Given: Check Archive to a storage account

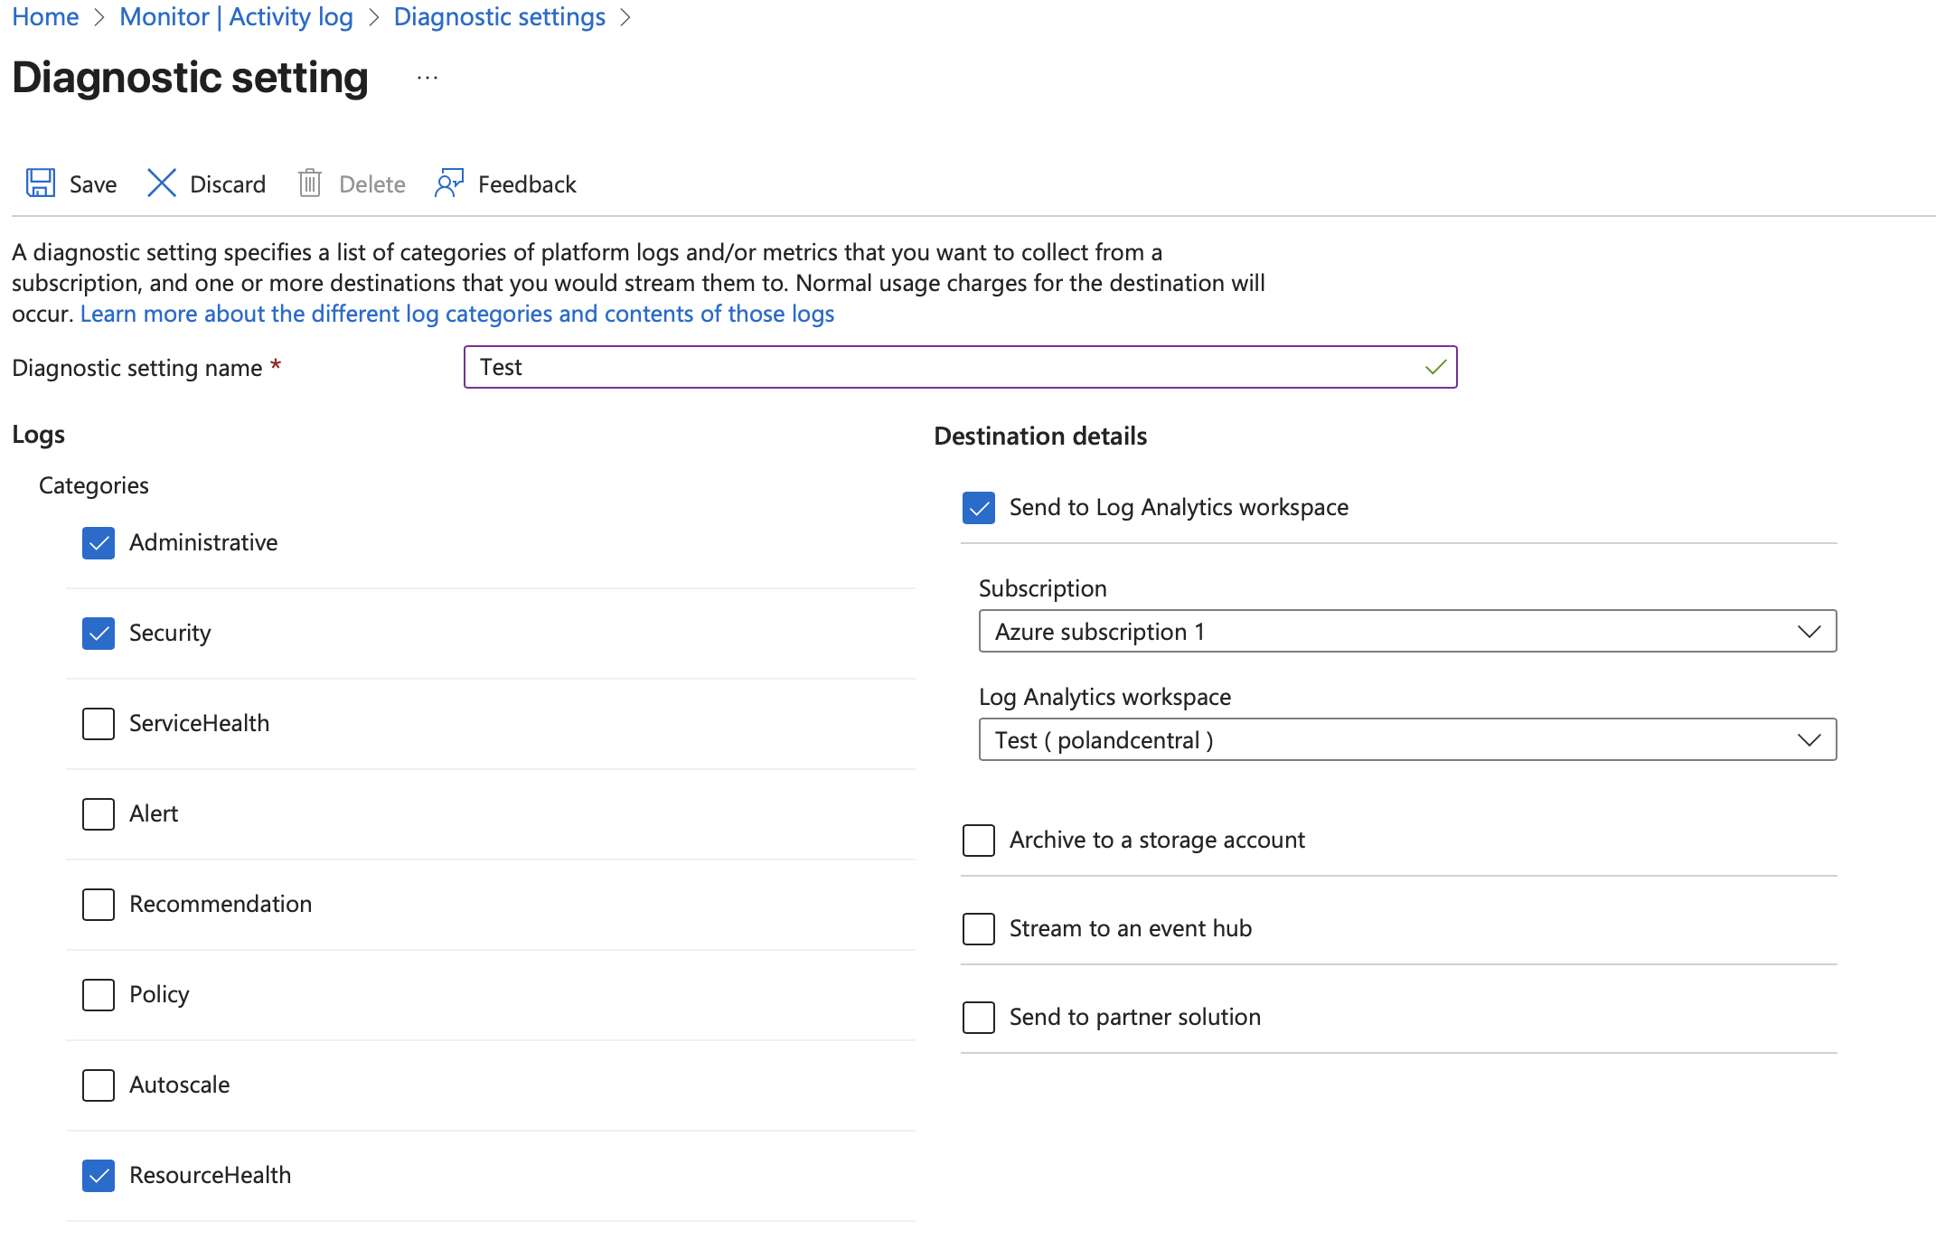Looking at the screenshot, I should click(979, 841).
